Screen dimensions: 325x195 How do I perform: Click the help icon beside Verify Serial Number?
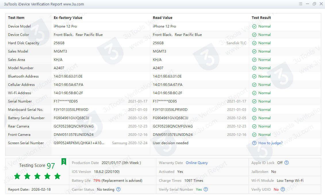[205, 189]
